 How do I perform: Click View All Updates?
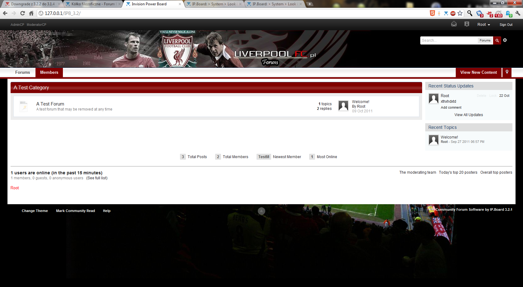pyautogui.click(x=469, y=115)
